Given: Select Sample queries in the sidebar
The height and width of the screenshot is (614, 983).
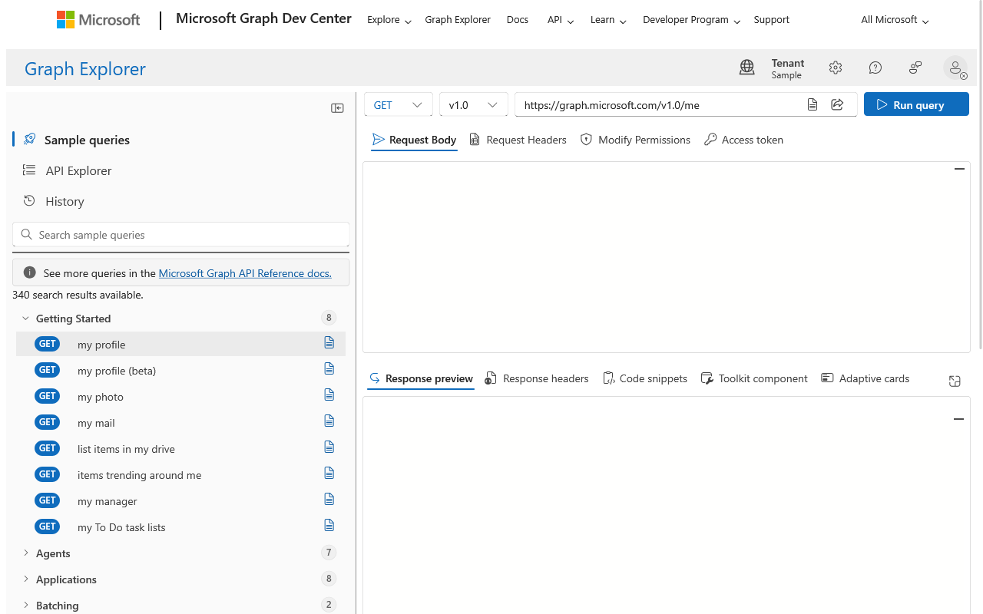Looking at the screenshot, I should click(87, 140).
